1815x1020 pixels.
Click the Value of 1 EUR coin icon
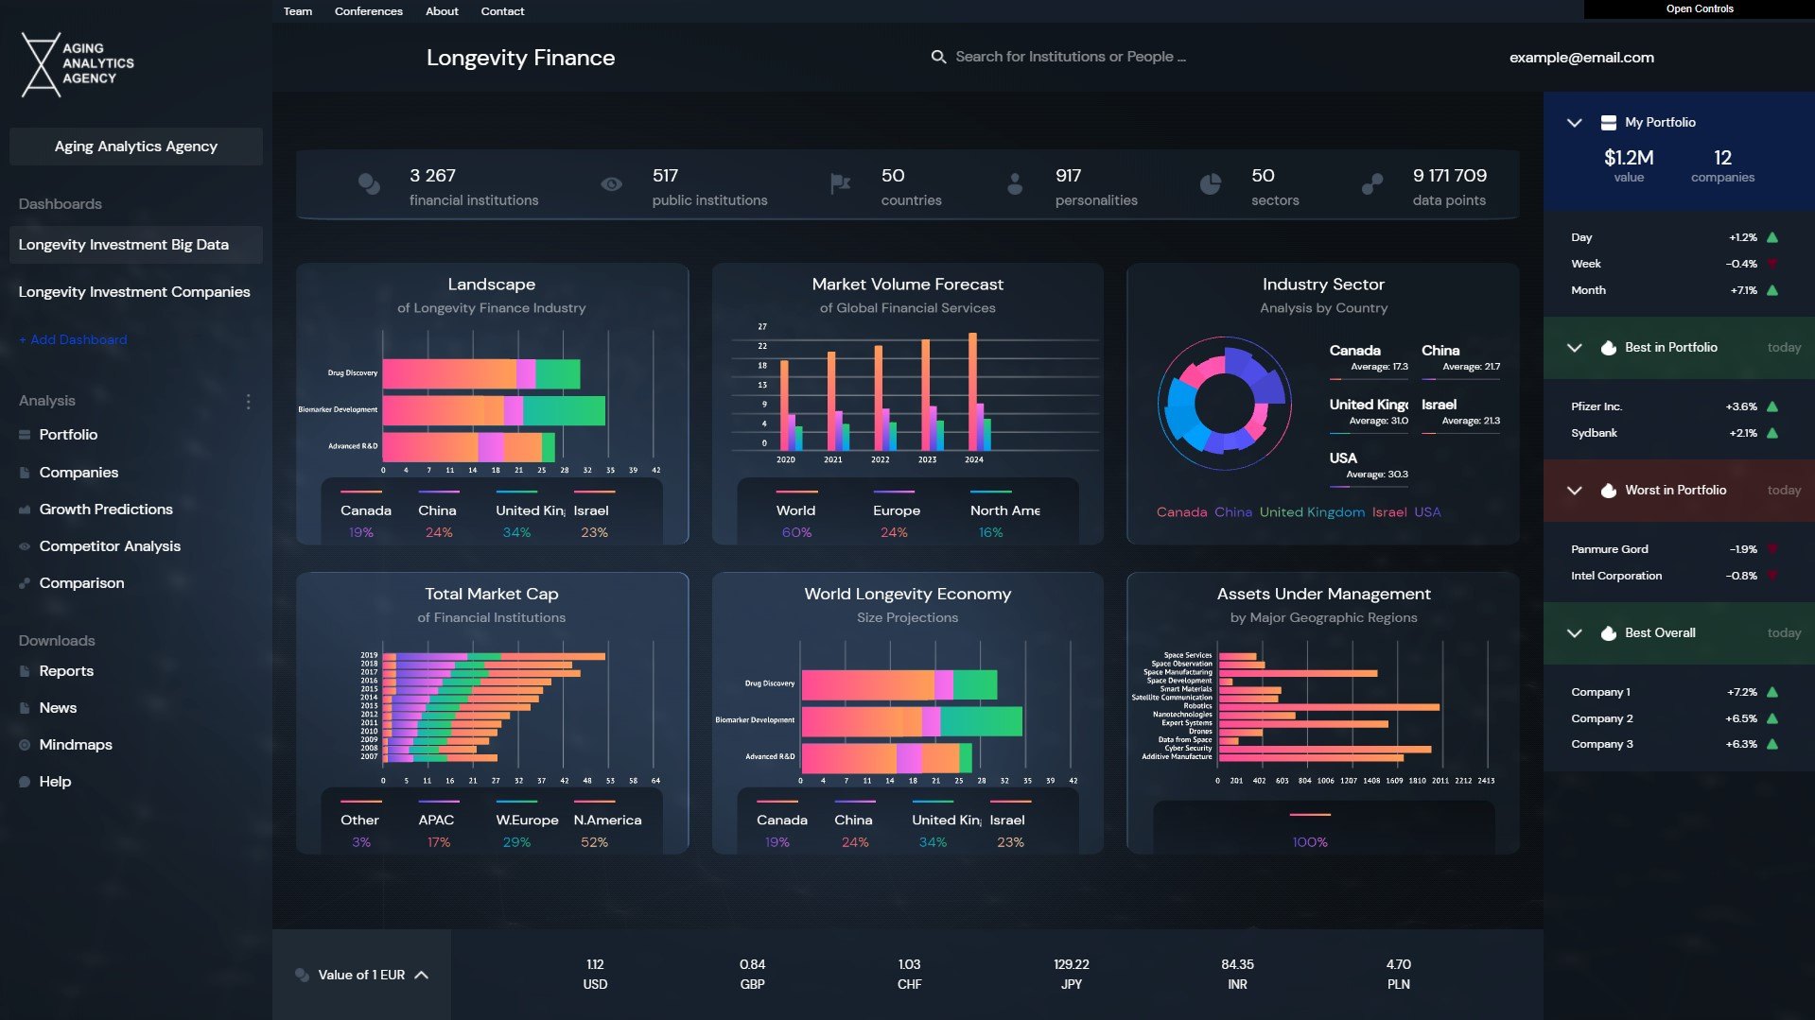tap(302, 975)
